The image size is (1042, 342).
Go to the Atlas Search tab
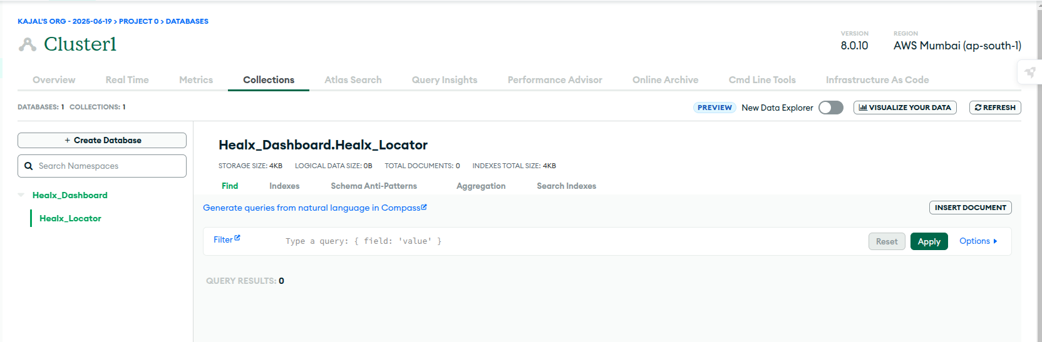click(x=353, y=80)
